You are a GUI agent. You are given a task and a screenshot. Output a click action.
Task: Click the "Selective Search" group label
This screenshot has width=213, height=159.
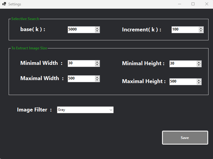click(25, 19)
